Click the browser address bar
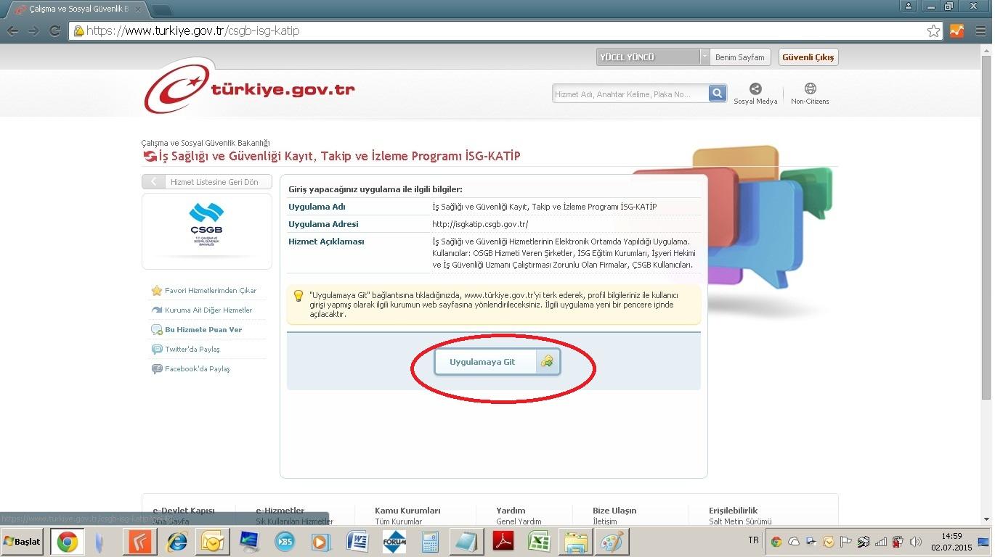The width and height of the screenshot is (995, 557). pos(501,31)
